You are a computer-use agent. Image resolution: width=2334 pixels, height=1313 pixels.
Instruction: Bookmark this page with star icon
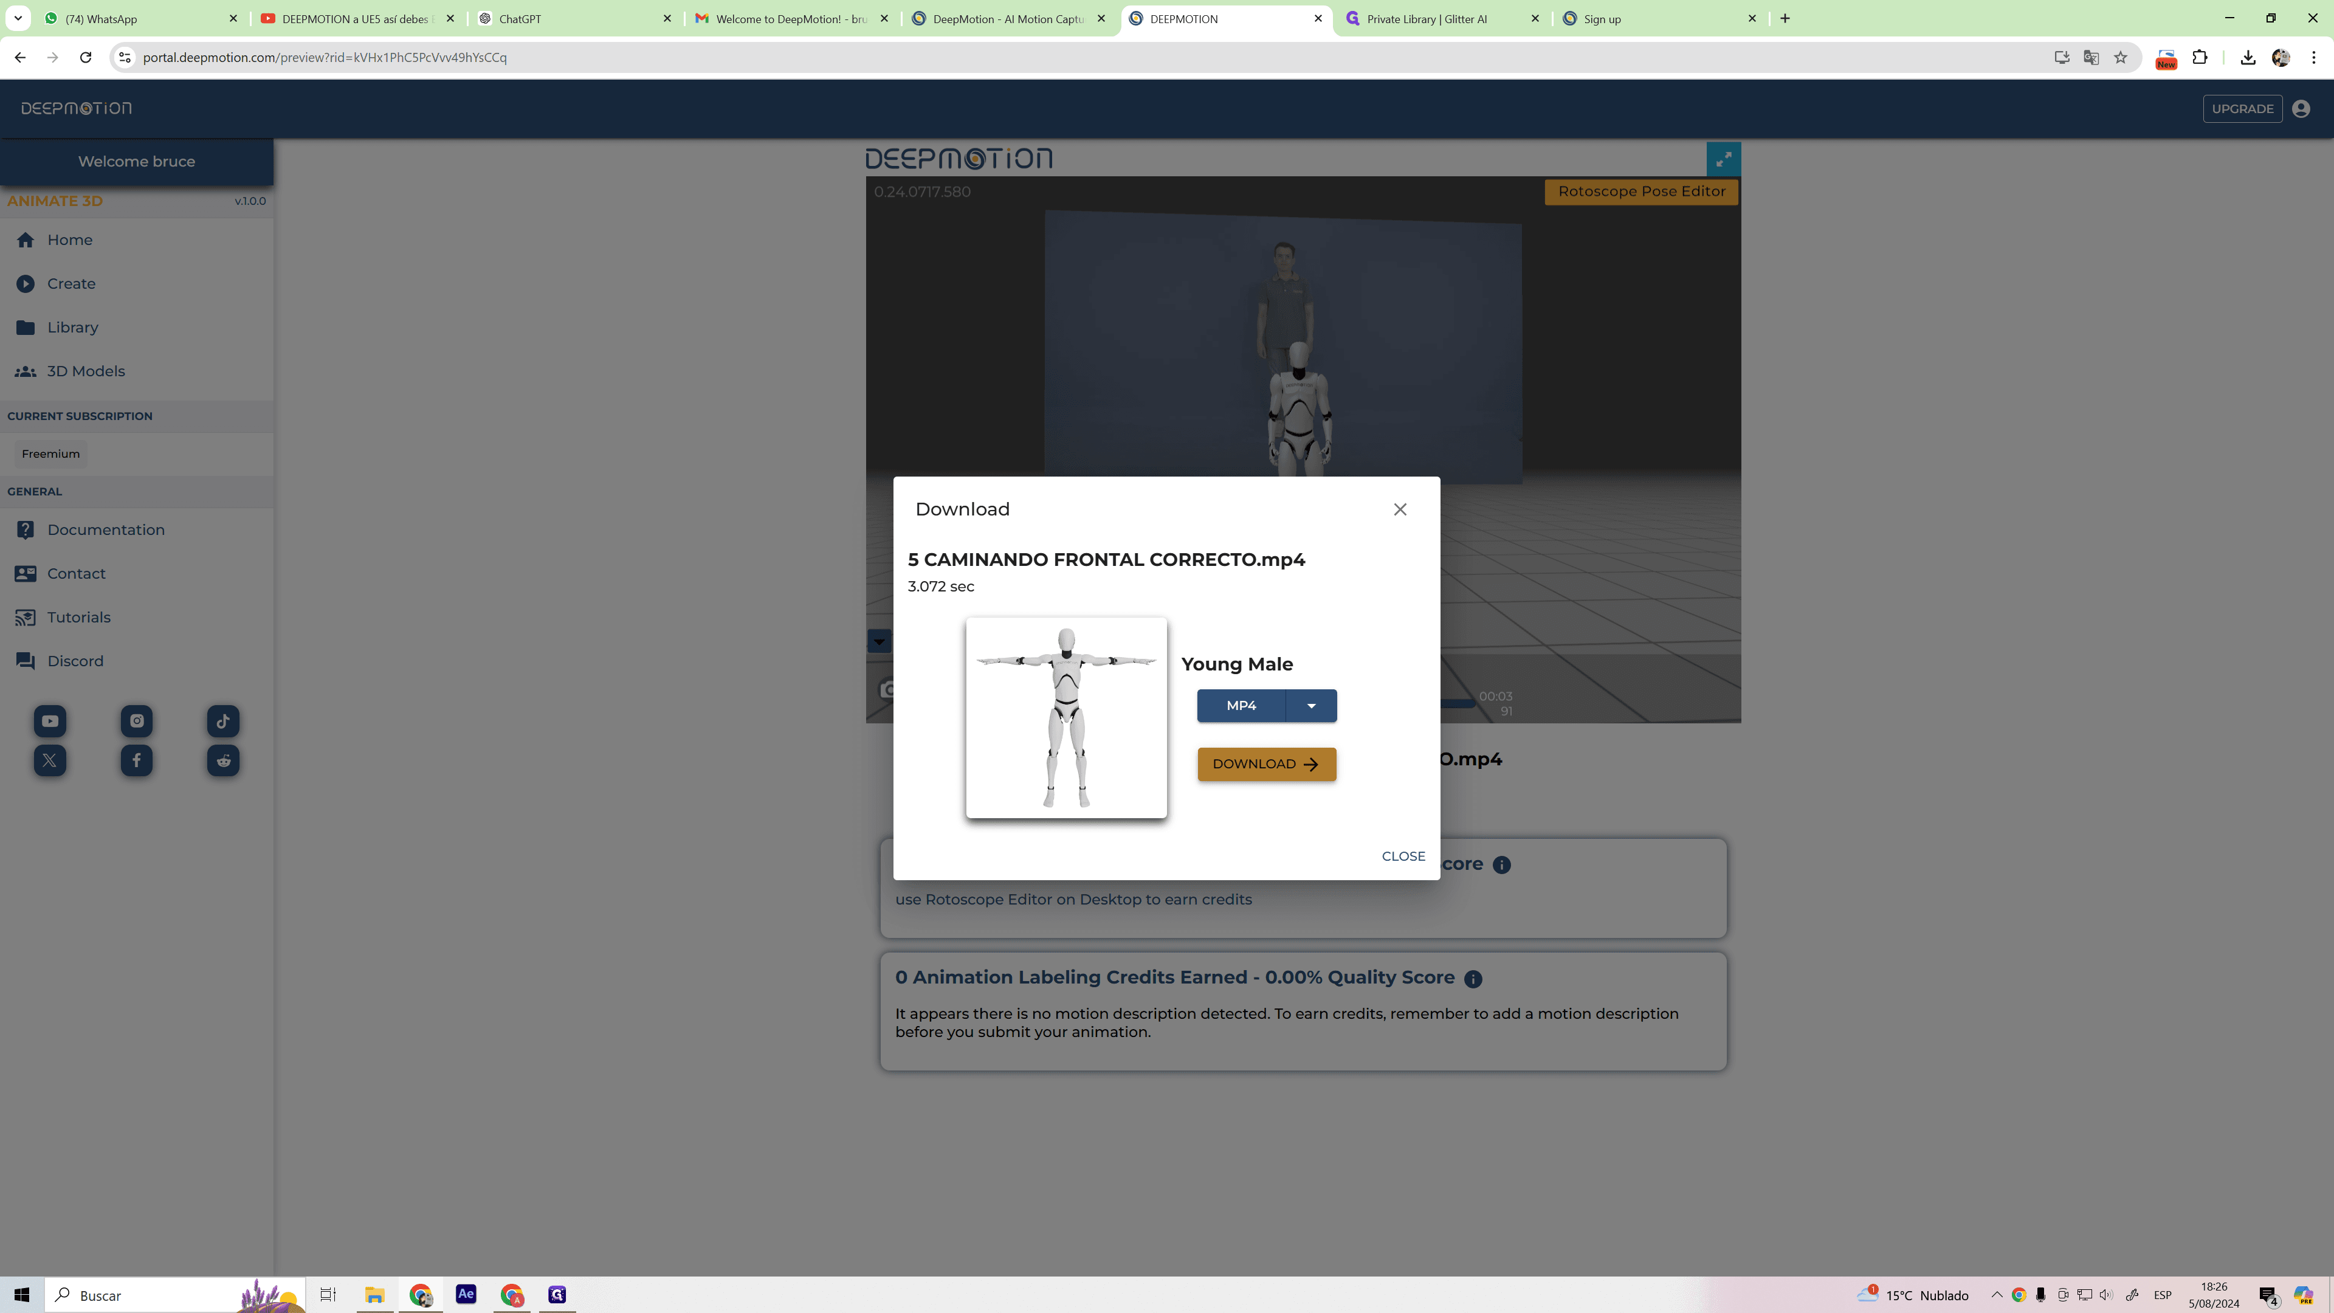2120,58
